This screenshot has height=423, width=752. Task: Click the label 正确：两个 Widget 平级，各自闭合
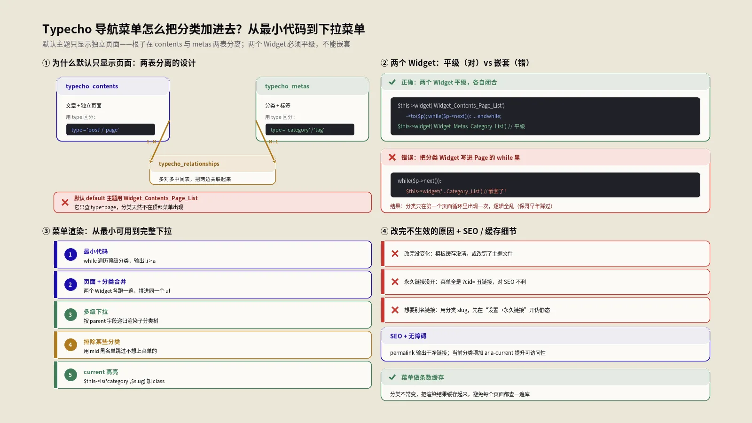449,82
